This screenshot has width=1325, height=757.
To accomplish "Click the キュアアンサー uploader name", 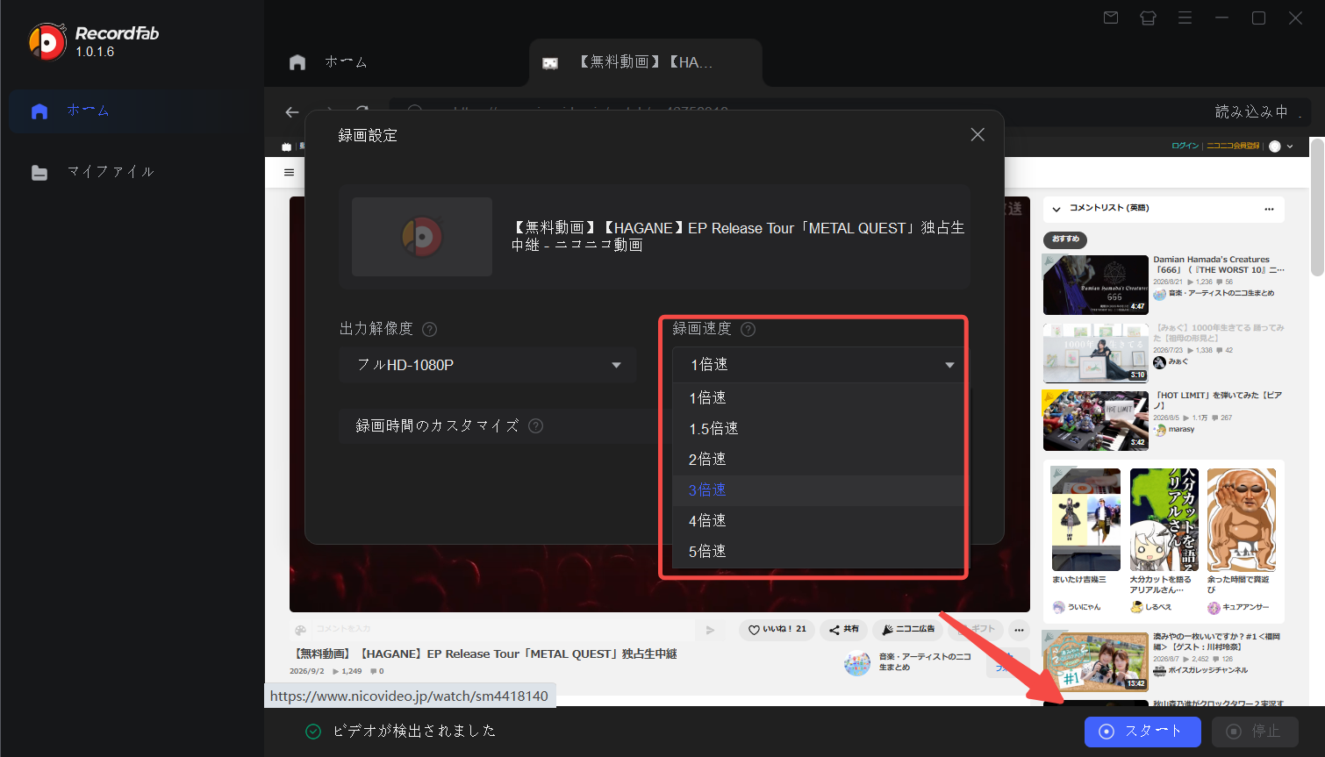I will [x=1245, y=607].
